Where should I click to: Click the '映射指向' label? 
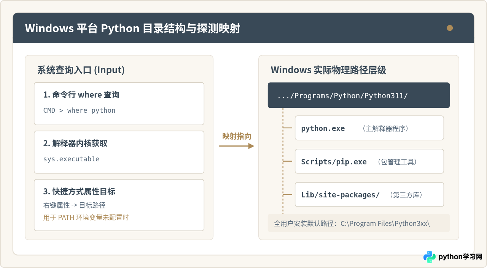click(x=237, y=136)
